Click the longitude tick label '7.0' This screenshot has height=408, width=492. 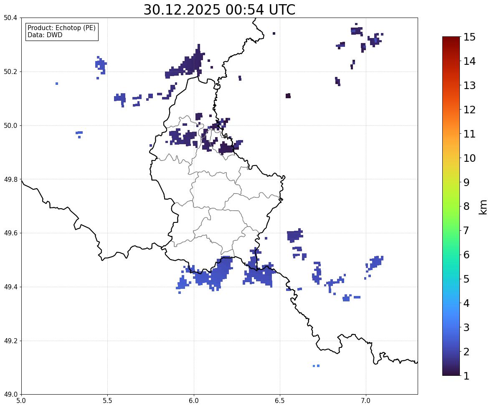(x=366, y=401)
